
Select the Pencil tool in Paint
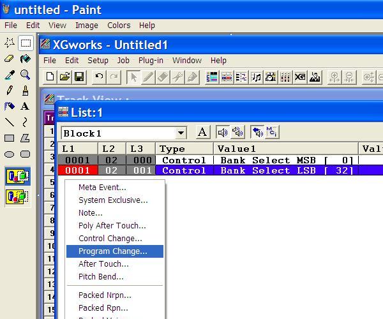[10, 91]
